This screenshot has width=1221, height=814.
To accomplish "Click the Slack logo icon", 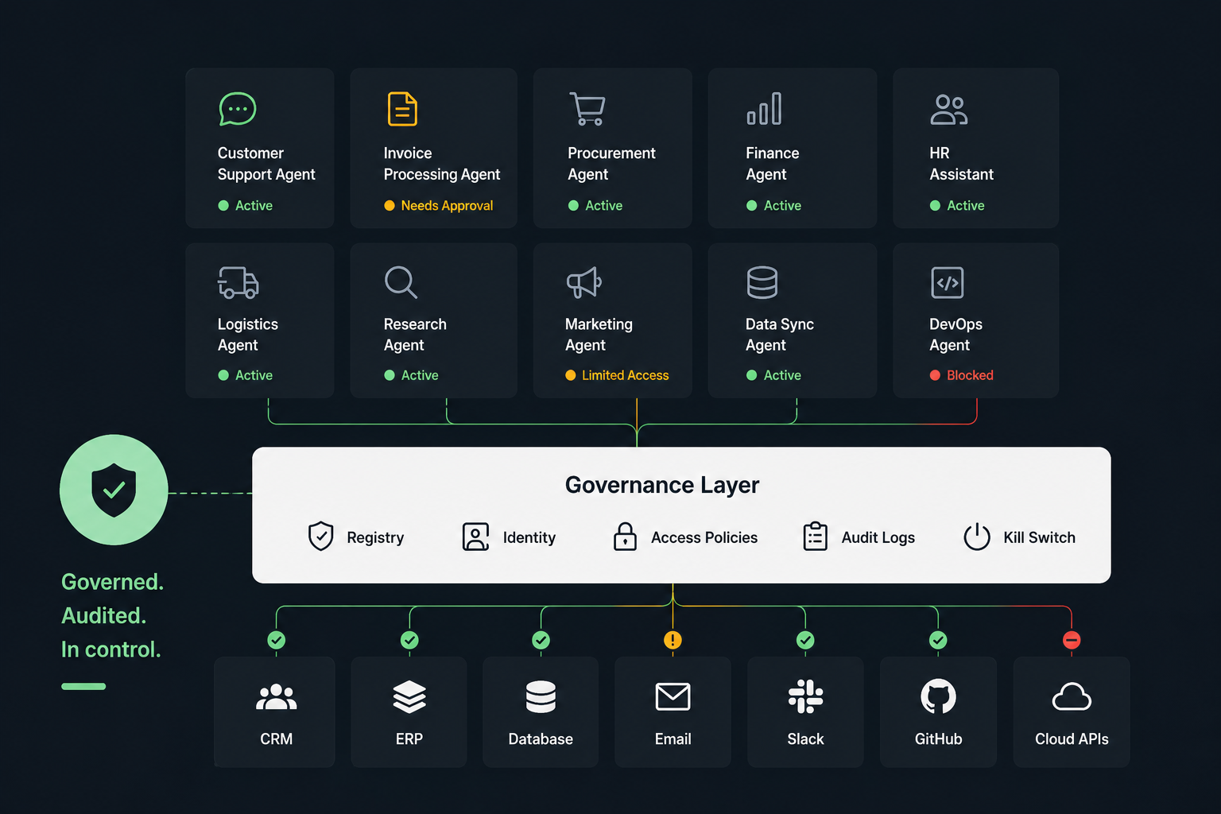I will (x=805, y=696).
